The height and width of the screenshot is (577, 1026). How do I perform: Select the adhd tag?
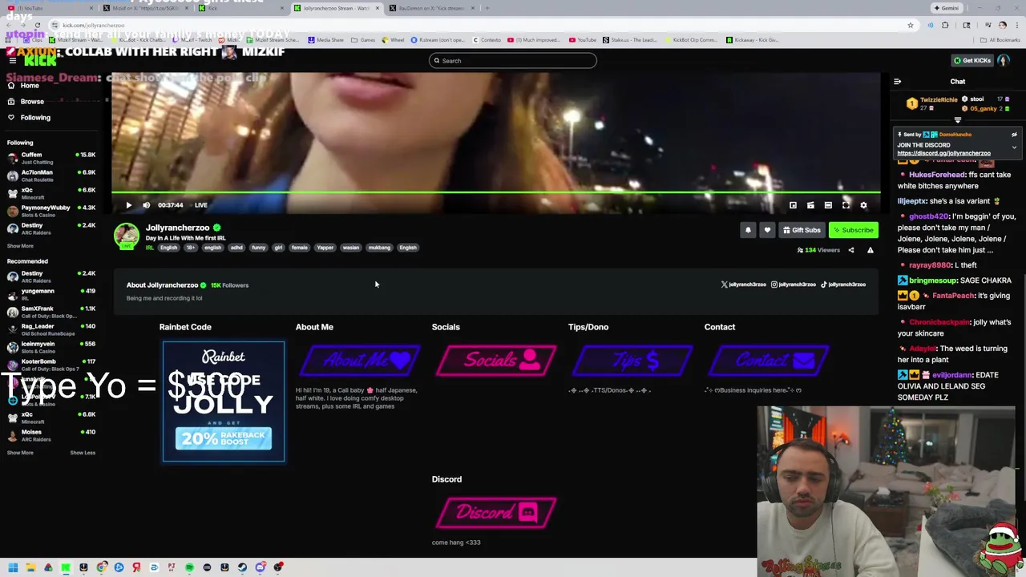coord(236,248)
